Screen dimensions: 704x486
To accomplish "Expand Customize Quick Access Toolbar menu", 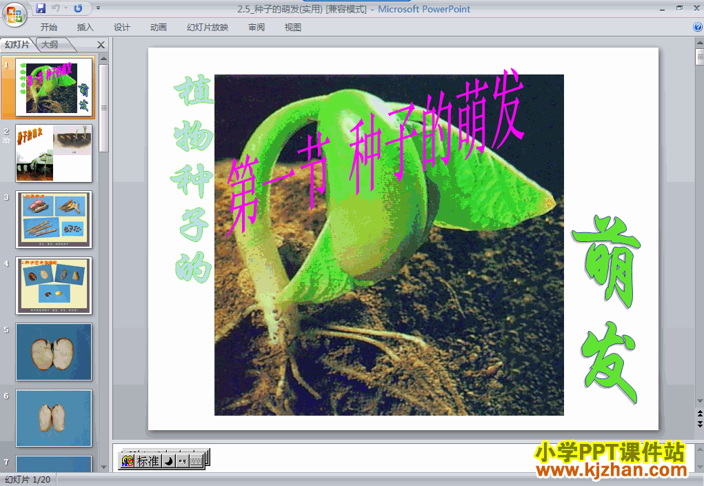I will 98,8.
